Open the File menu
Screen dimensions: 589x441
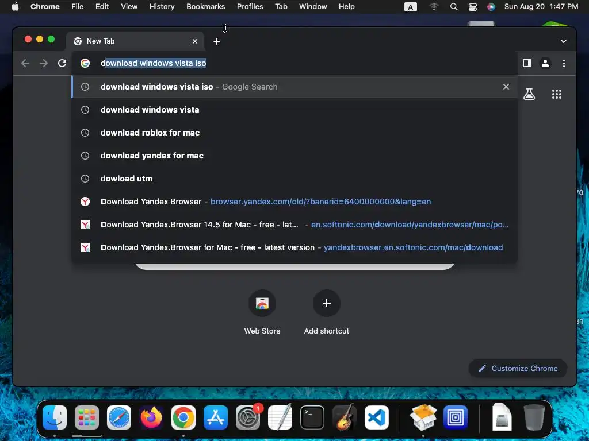(78, 7)
